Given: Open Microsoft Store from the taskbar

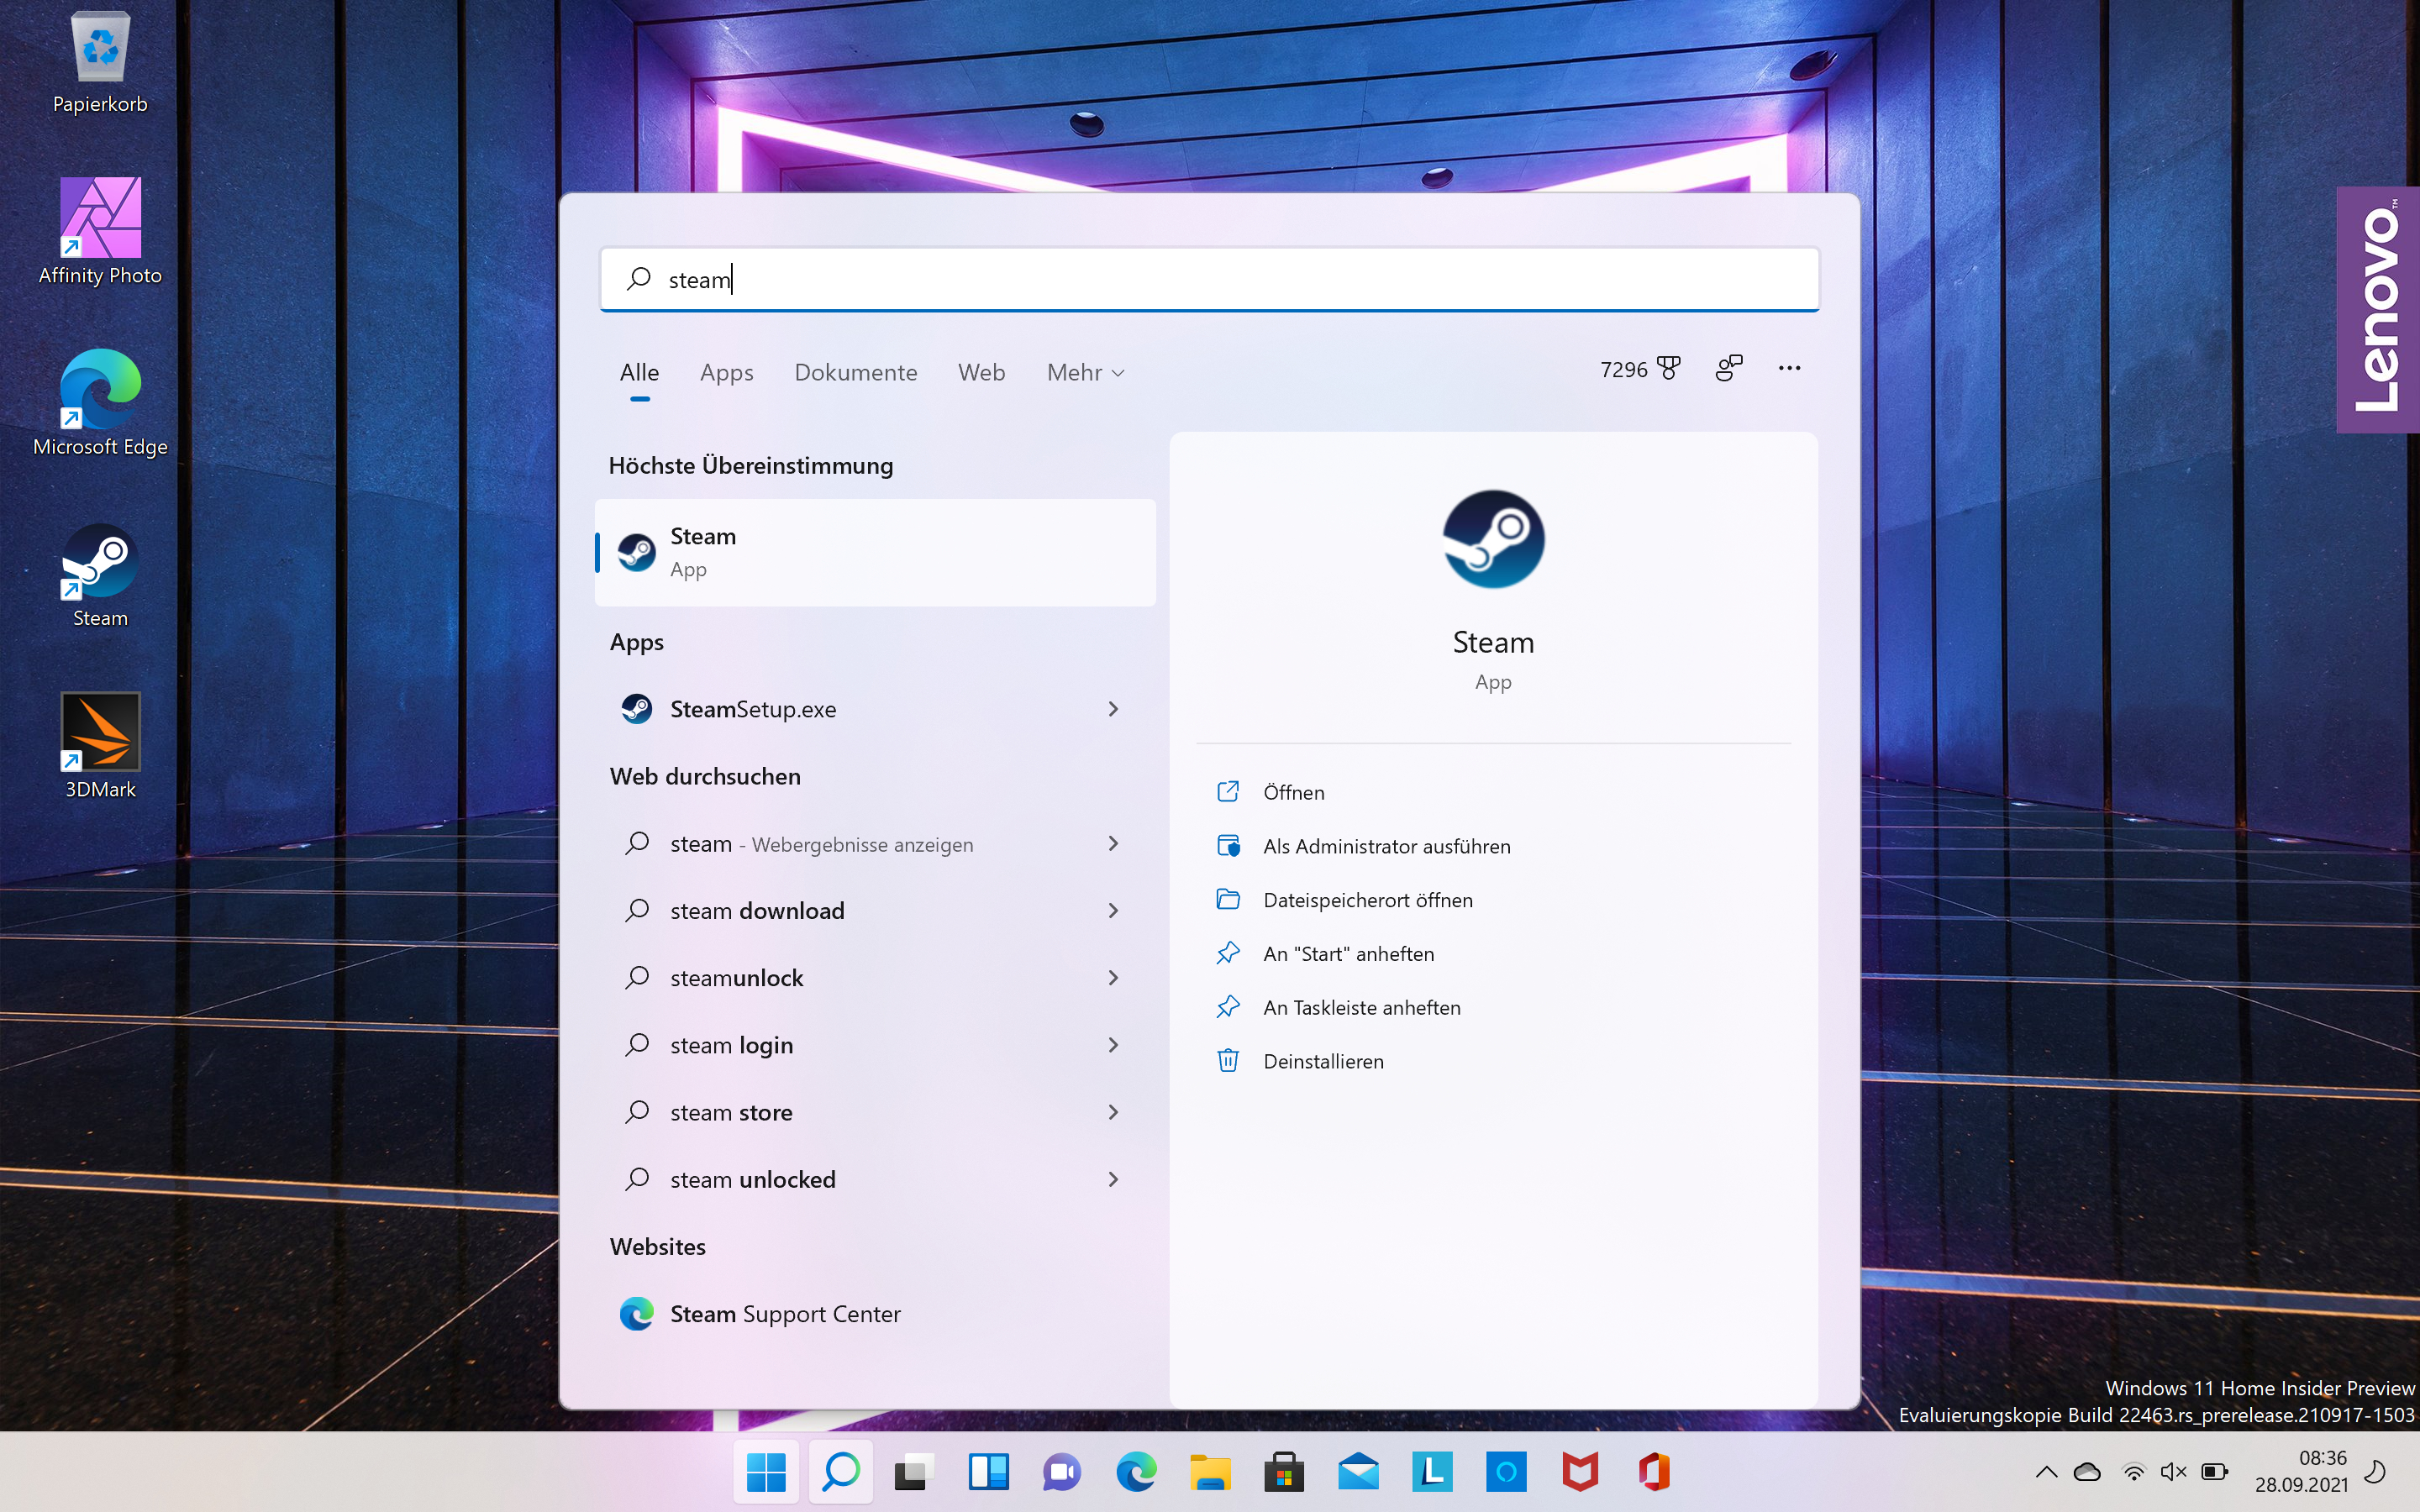Looking at the screenshot, I should [x=1284, y=1472].
